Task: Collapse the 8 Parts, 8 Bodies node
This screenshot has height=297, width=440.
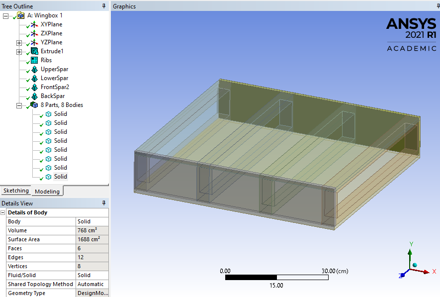Action: [x=19, y=106]
